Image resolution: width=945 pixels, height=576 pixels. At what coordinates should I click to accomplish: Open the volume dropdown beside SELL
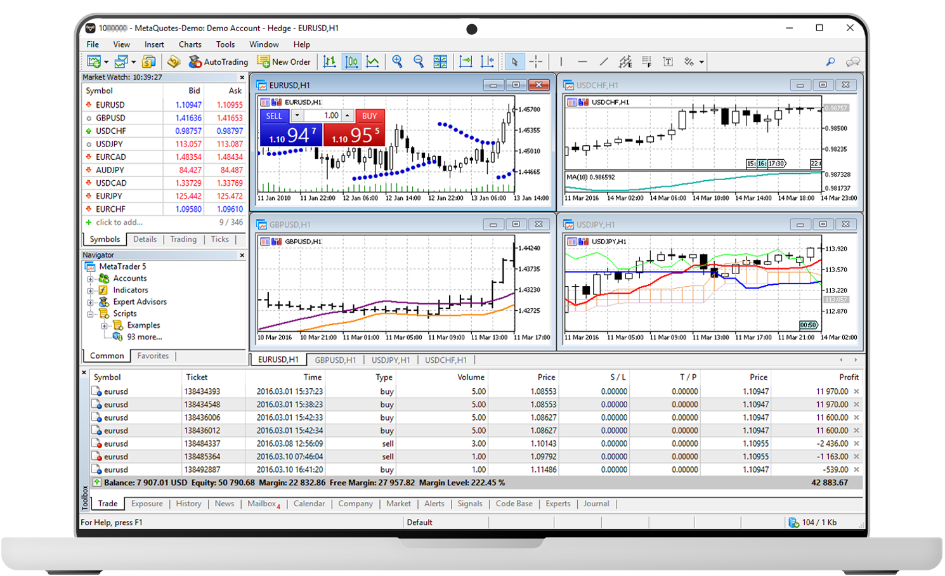click(x=297, y=115)
